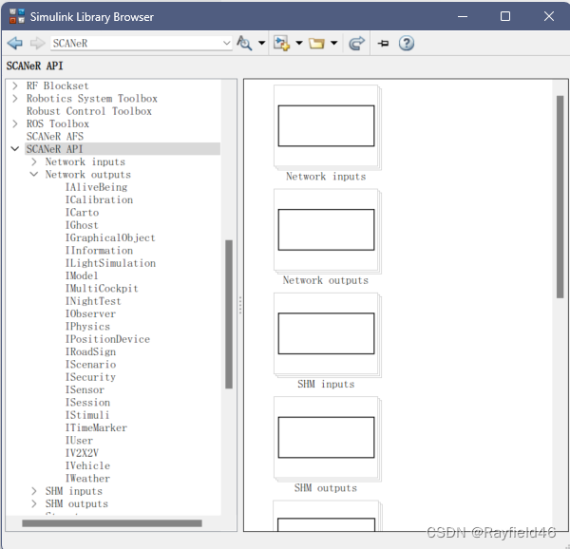570x549 pixels.
Task: Select the ISecurity item
Action: tap(90, 377)
